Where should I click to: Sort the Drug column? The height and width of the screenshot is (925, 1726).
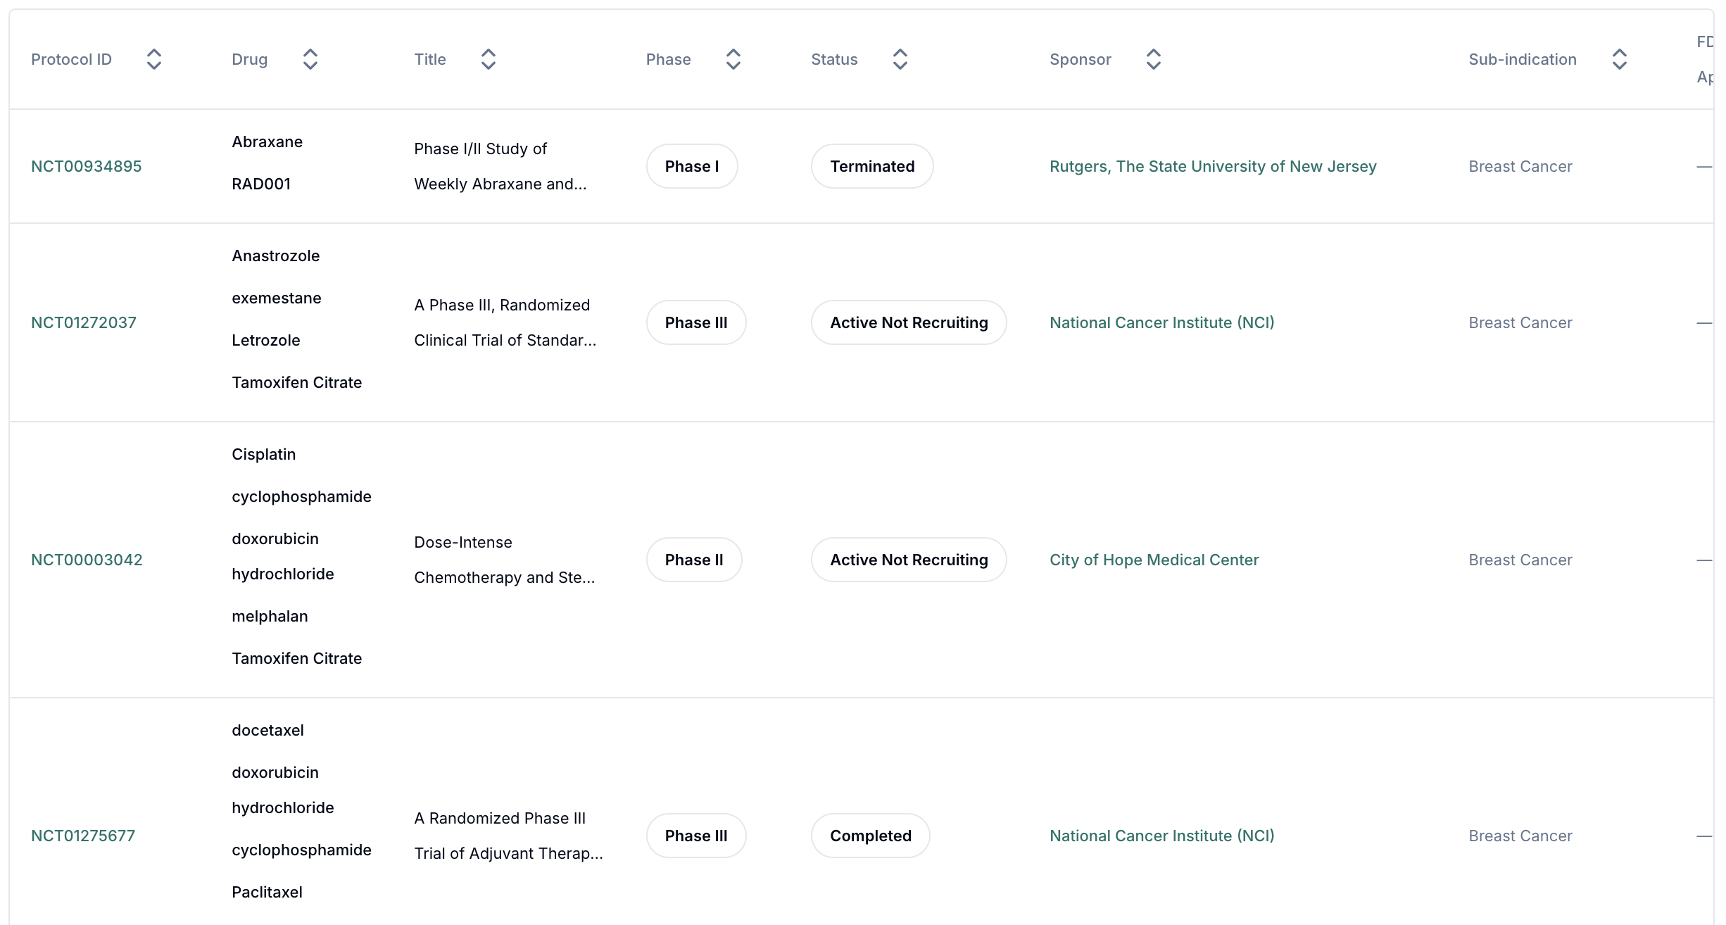(310, 59)
